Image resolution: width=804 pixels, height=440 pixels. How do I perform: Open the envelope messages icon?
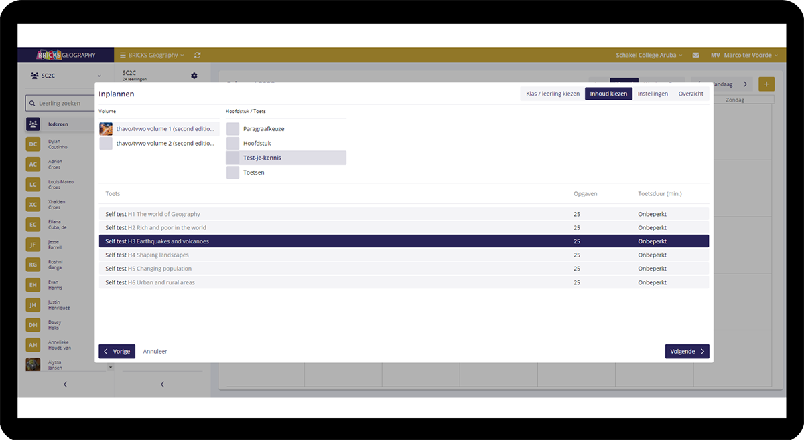click(695, 56)
